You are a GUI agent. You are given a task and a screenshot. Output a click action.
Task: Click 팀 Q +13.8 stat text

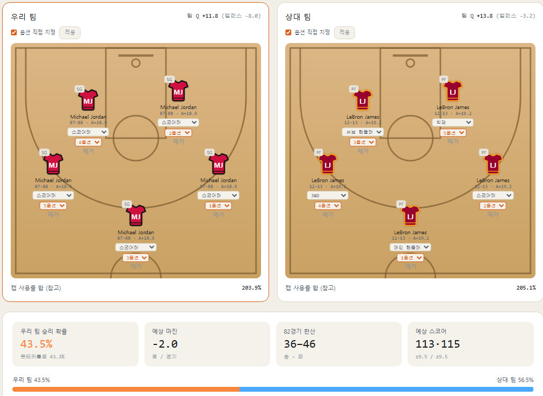(477, 16)
